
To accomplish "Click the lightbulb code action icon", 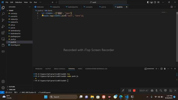I will [x=43, y=16].
